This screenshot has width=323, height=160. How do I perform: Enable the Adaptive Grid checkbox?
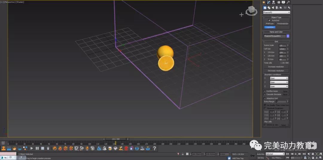point(265,98)
